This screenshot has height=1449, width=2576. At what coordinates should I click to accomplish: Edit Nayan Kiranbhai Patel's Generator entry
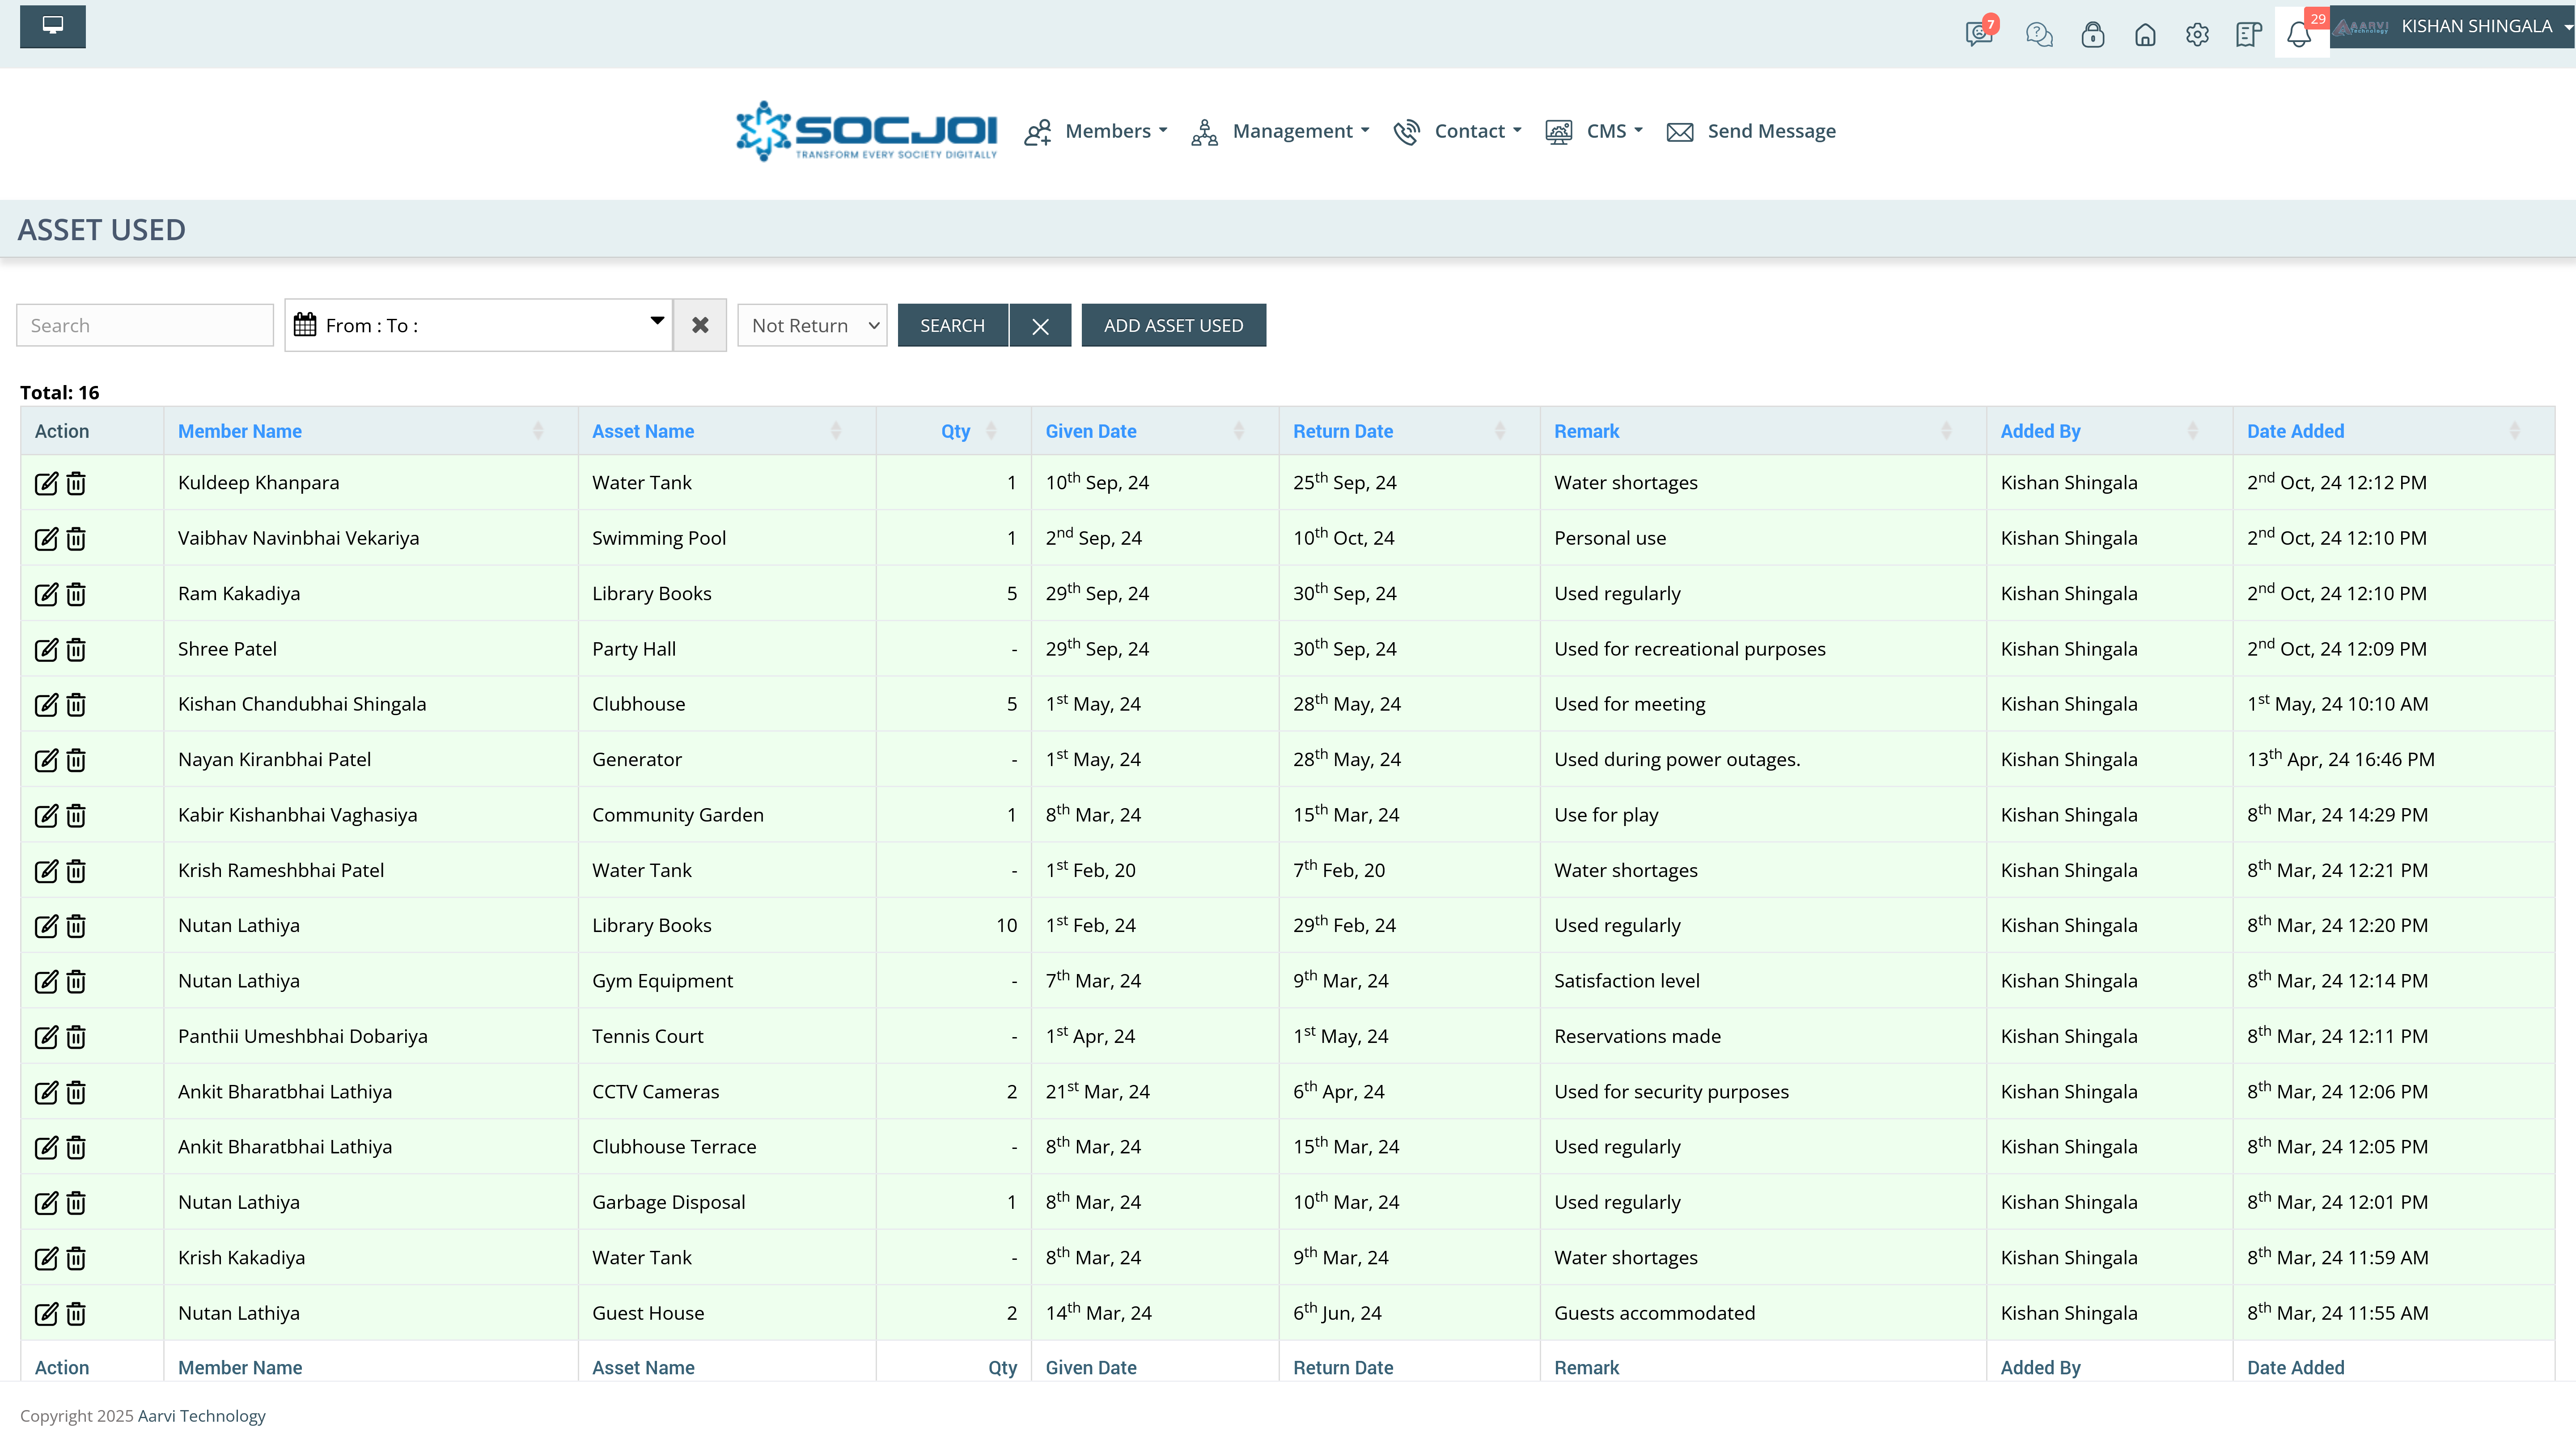46,761
